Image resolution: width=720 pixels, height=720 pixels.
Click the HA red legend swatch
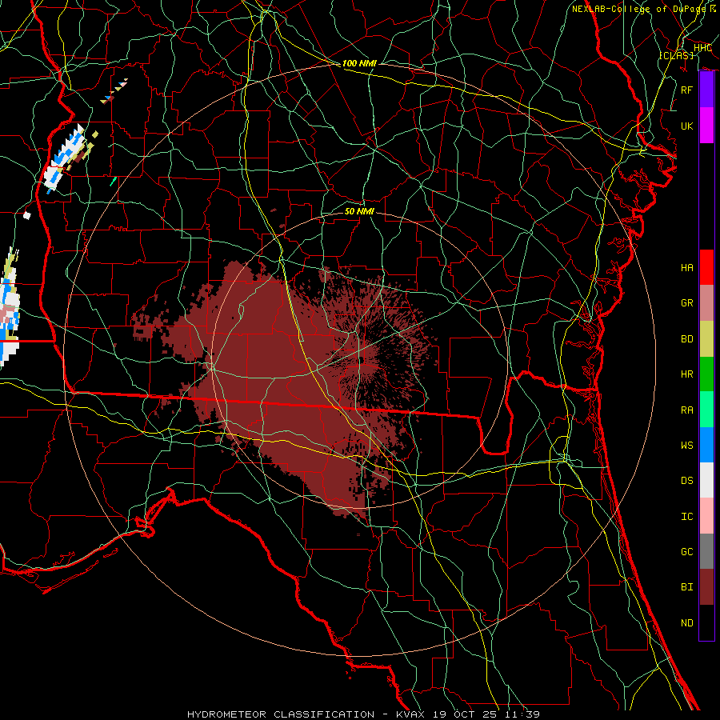point(706,267)
